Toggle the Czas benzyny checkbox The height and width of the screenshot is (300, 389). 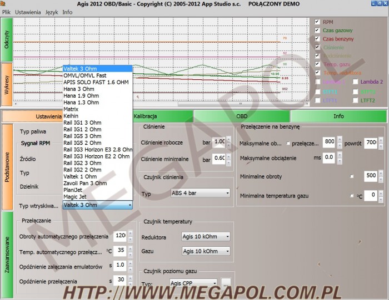pyautogui.click(x=318, y=39)
